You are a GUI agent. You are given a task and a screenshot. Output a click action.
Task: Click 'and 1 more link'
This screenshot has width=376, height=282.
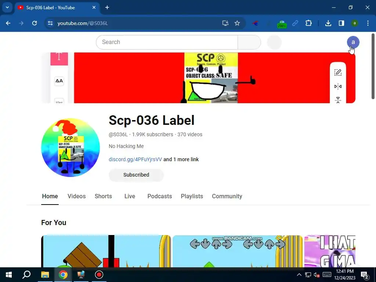click(x=181, y=159)
